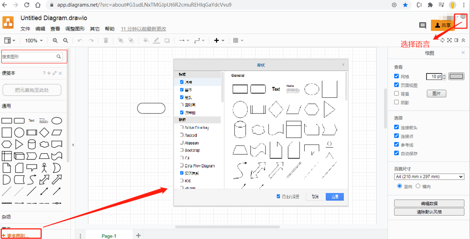Select the 横向 landscape radio button

(418, 186)
